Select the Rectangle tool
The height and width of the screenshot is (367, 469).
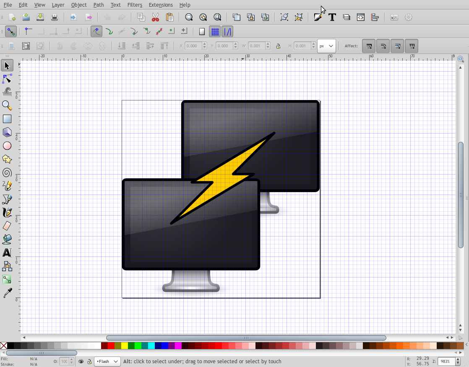click(7, 119)
